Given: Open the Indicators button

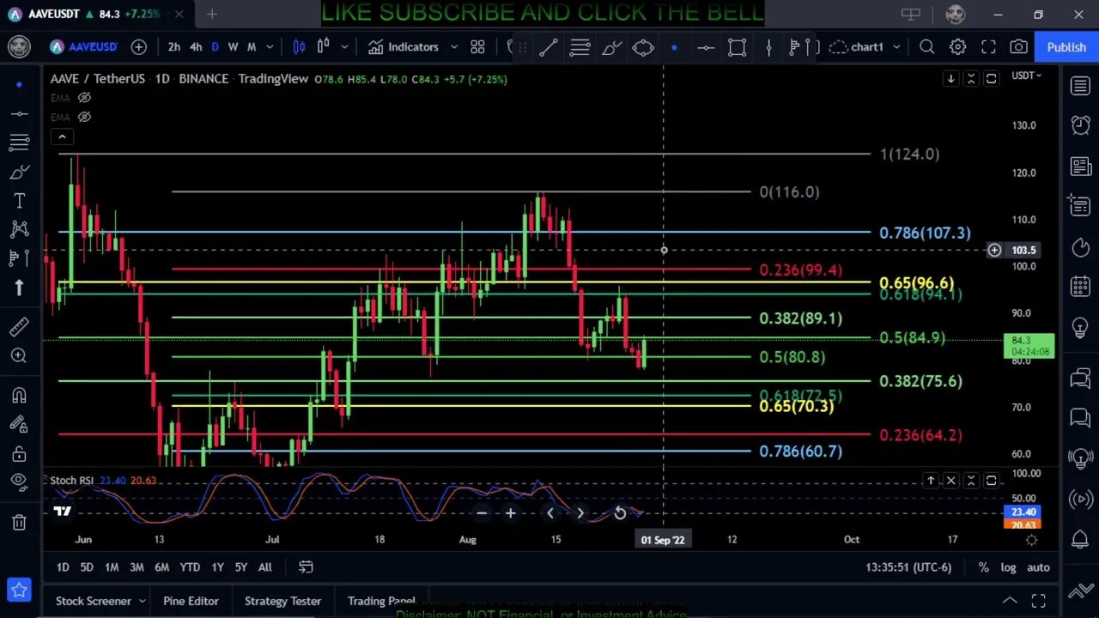Looking at the screenshot, I should pyautogui.click(x=404, y=47).
